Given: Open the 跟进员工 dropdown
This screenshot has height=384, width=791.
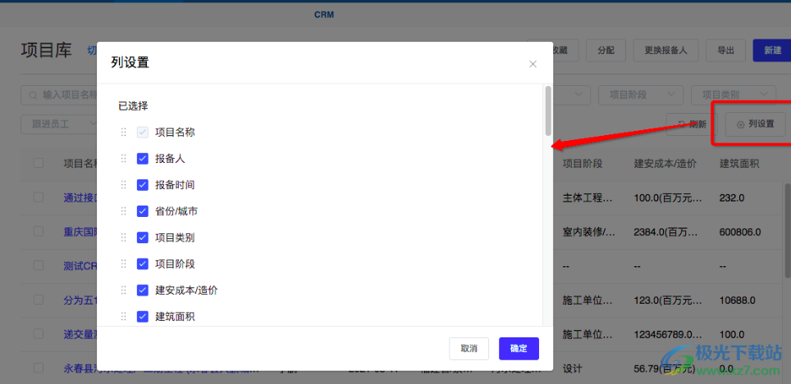Looking at the screenshot, I should coord(59,124).
